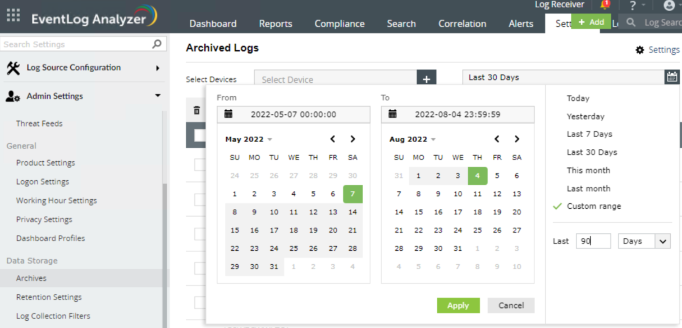
Task: Open Threat Feeds settings
Action: (39, 124)
